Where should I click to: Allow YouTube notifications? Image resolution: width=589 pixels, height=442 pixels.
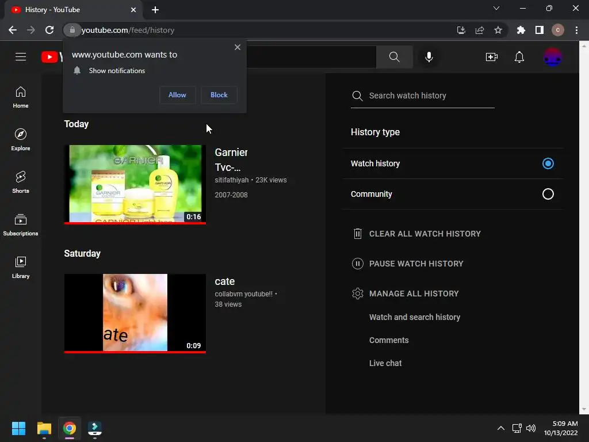pyautogui.click(x=177, y=95)
